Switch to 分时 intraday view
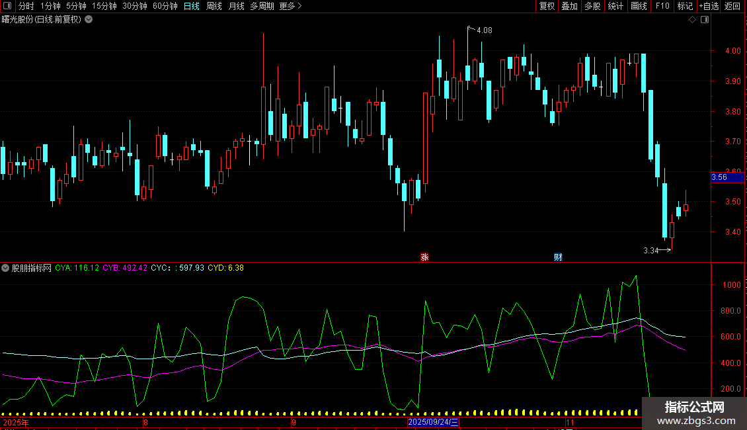 pos(26,6)
